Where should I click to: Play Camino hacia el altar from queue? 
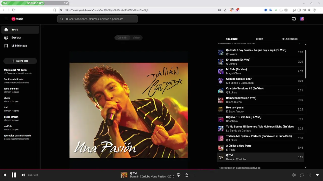[x=260, y=81]
